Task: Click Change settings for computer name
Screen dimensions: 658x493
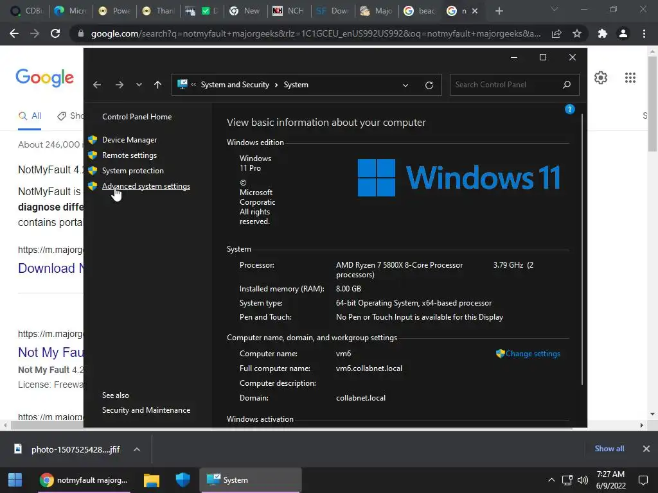Action: (x=533, y=354)
